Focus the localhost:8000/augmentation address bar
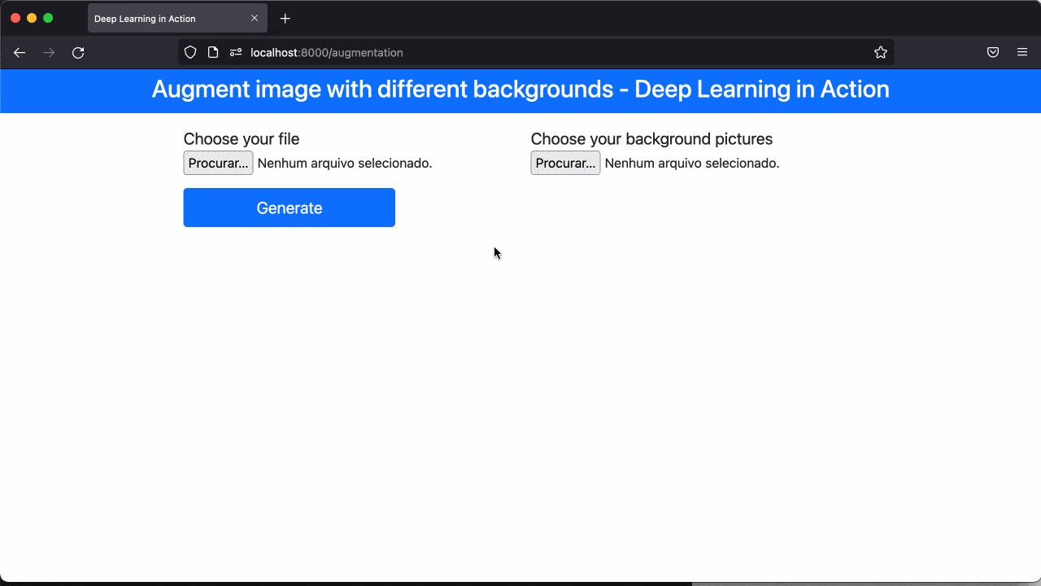Viewport: 1041px width, 586px height. (x=536, y=52)
